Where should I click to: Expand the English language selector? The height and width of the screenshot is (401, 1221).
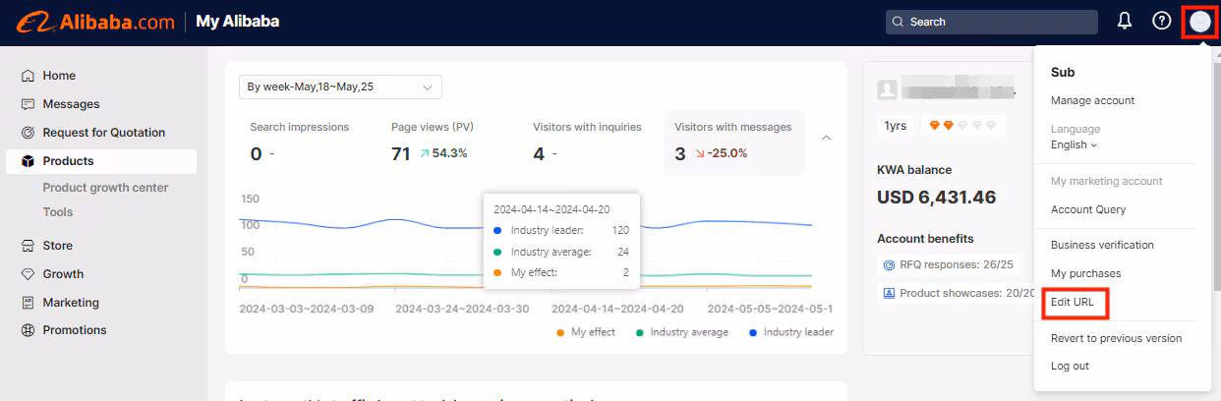(1074, 145)
